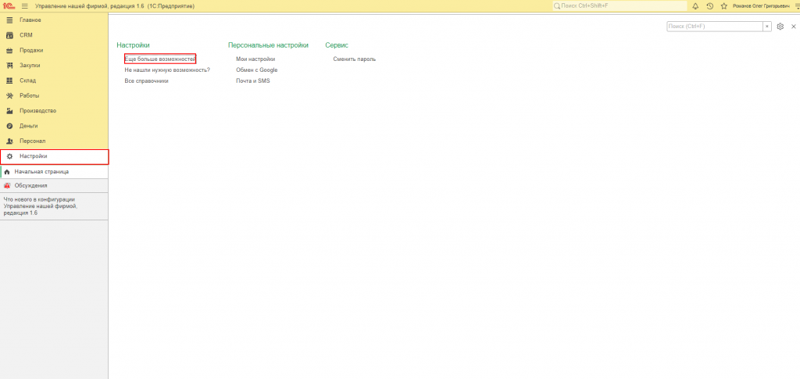Open the CRM section
The image size is (800, 379).
point(54,35)
